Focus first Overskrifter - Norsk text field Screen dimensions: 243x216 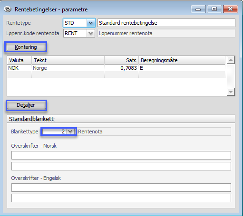pos(121,155)
